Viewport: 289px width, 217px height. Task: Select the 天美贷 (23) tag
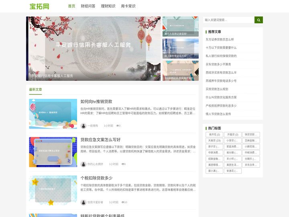[214, 141]
